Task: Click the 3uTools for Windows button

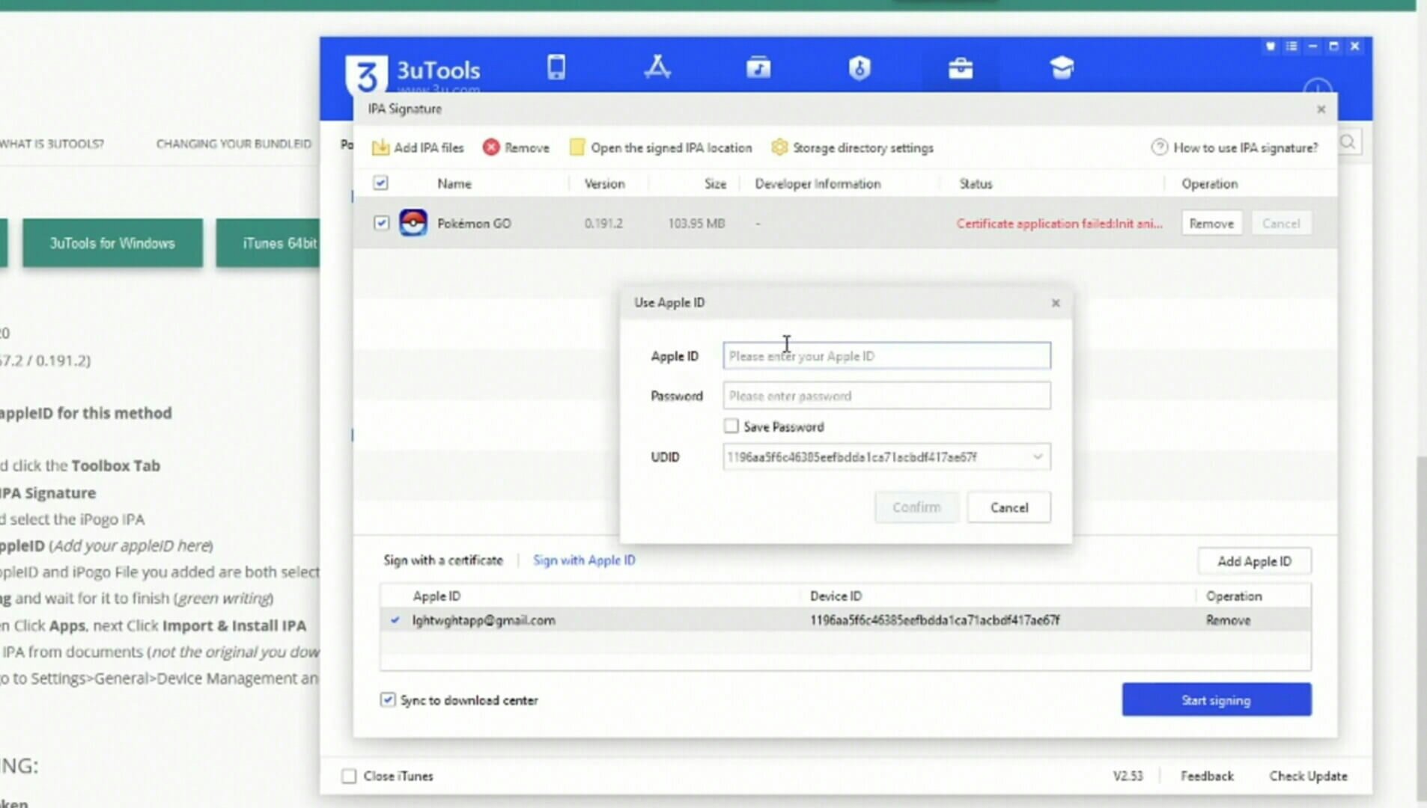Action: coord(112,243)
